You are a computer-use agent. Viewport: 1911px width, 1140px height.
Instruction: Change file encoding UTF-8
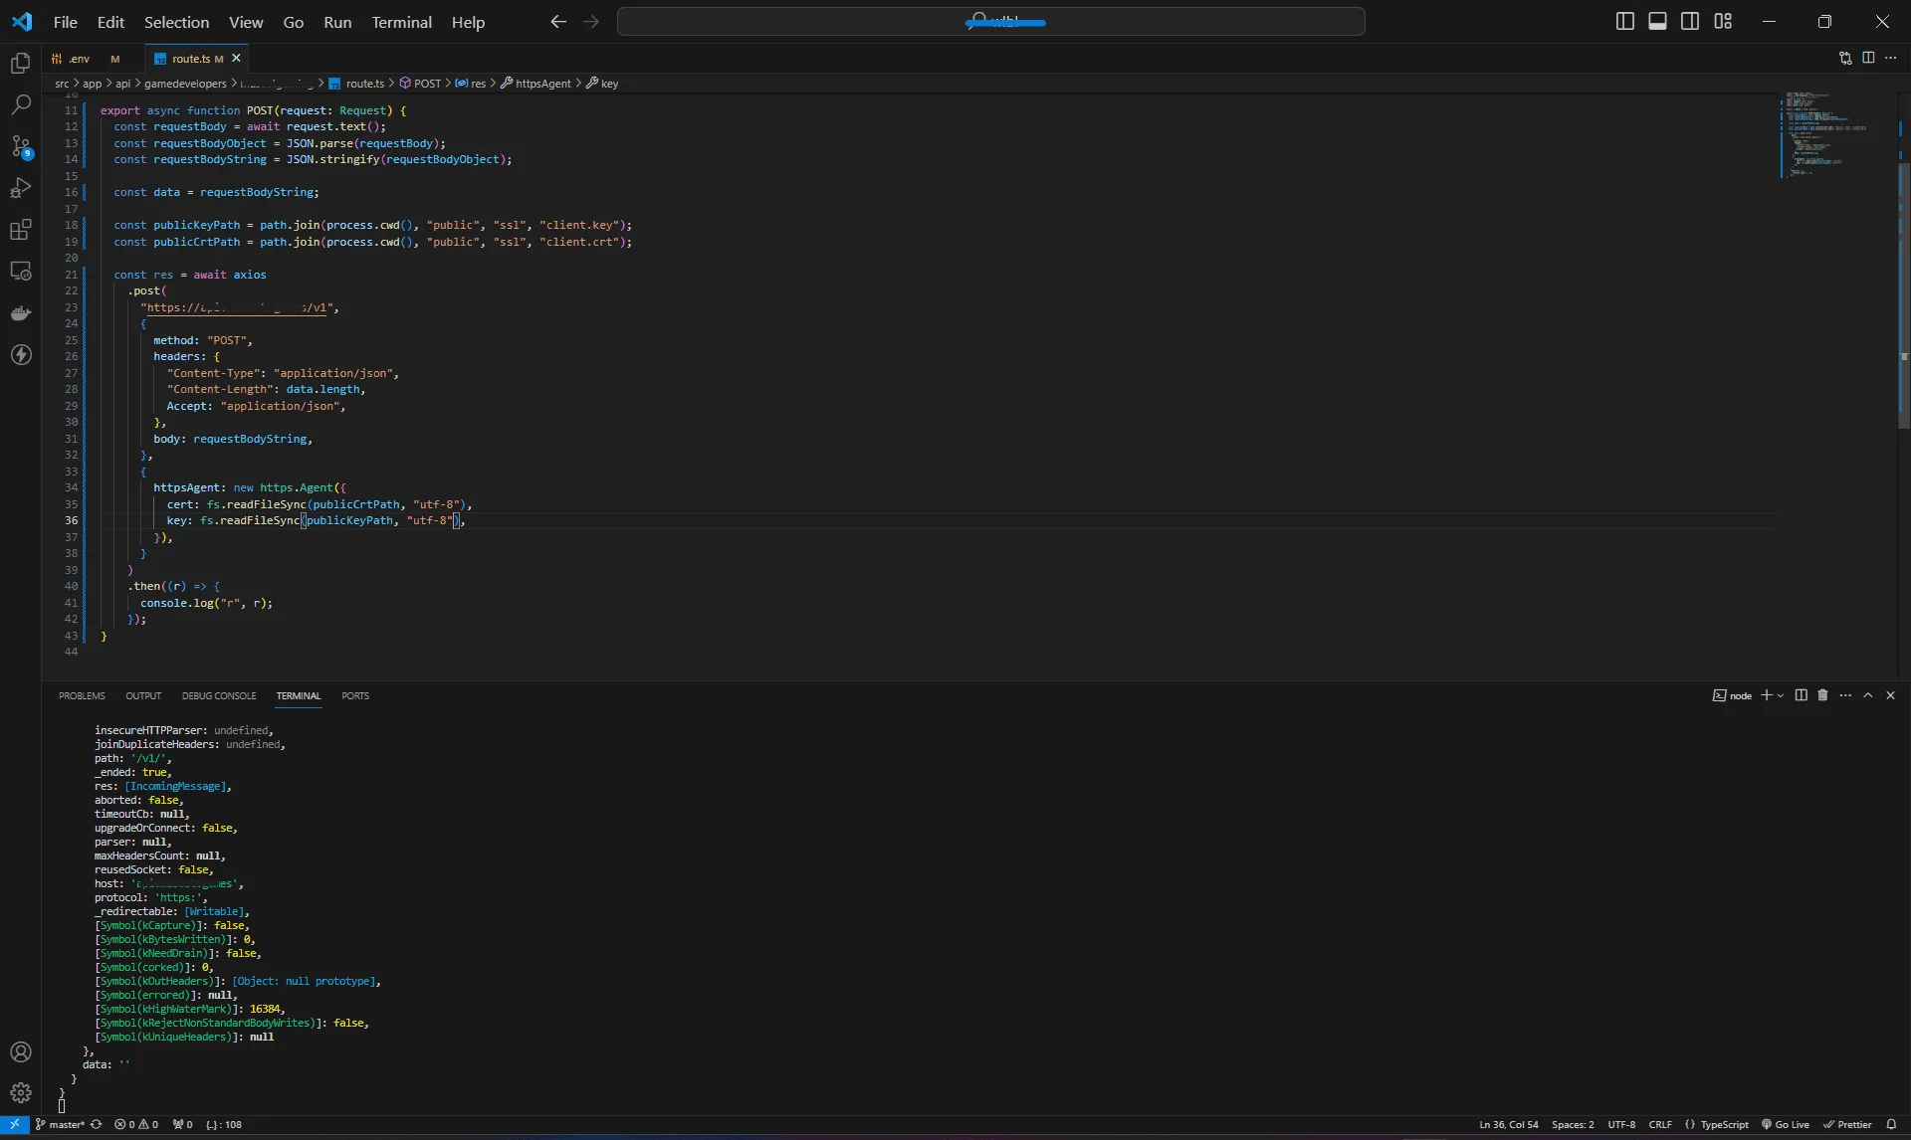[x=1621, y=1125]
